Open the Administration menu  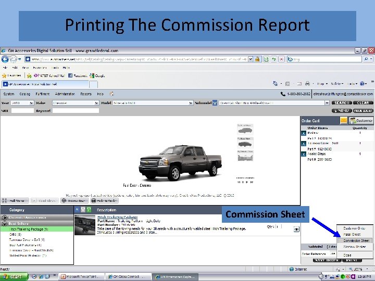point(65,94)
